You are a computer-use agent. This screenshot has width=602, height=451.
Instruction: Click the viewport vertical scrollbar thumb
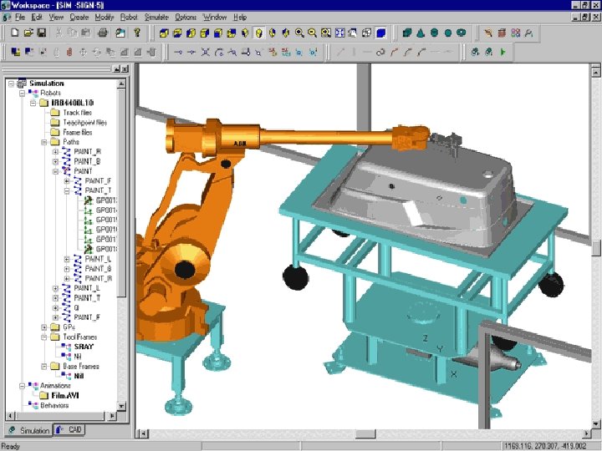(x=596, y=248)
